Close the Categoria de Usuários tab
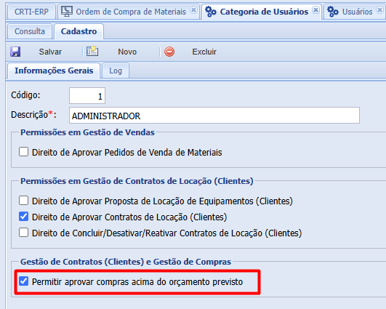The width and height of the screenshot is (386, 309). click(x=315, y=10)
